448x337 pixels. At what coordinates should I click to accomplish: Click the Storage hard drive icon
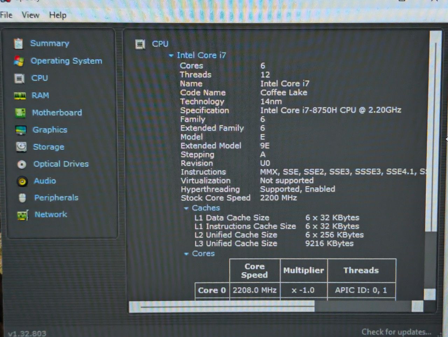click(21, 147)
